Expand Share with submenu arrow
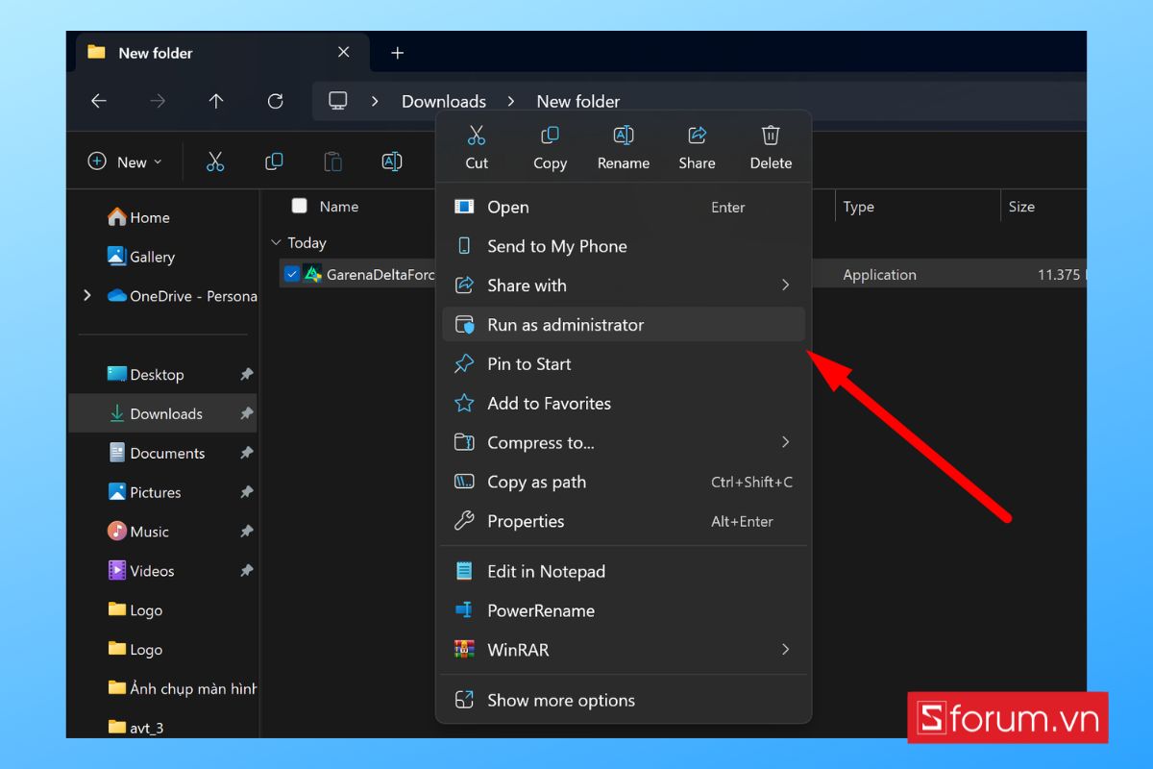Viewport: 1153px width, 769px height. click(785, 285)
